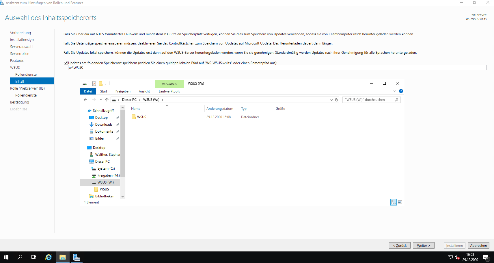
Task: Open the Datei tab in Explorer
Action: (x=88, y=91)
